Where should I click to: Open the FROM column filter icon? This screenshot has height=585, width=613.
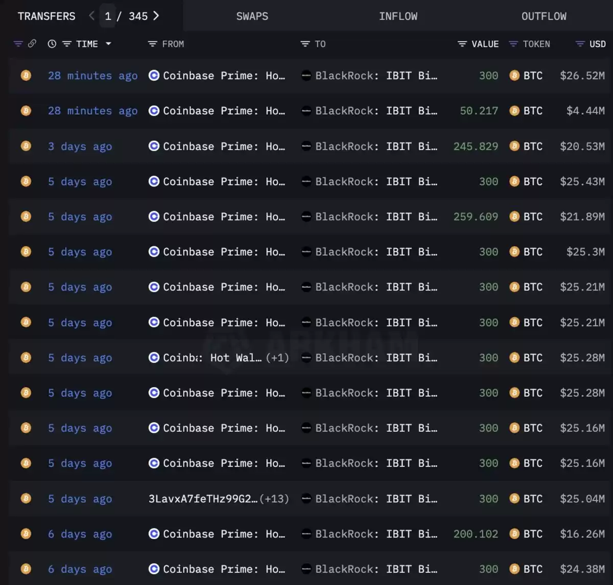coord(152,44)
